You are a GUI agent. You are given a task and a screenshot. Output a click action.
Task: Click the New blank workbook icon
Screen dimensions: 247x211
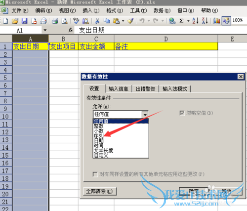[x=5, y=21]
